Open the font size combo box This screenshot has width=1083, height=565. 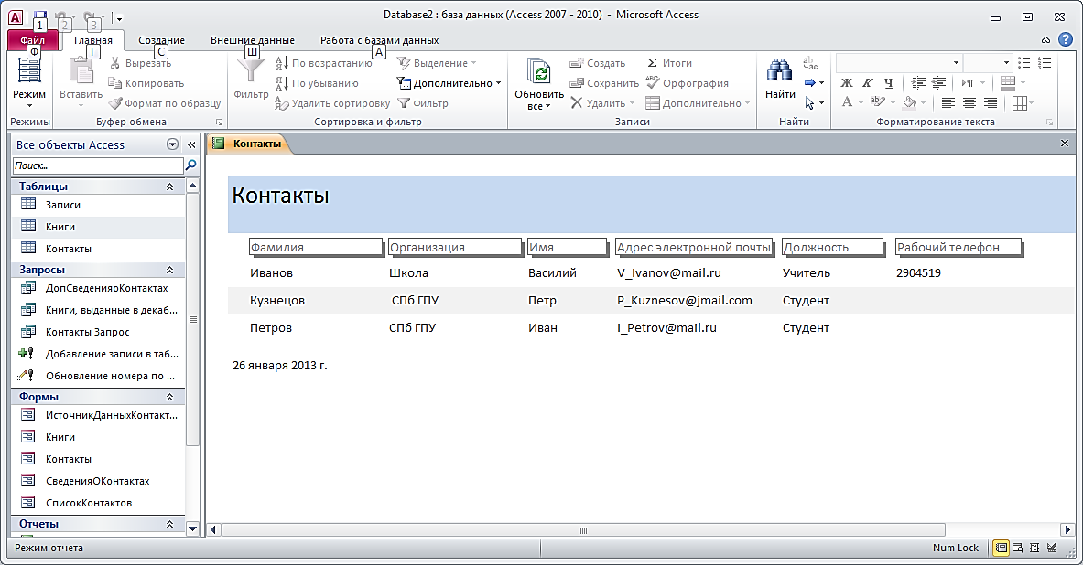point(988,63)
